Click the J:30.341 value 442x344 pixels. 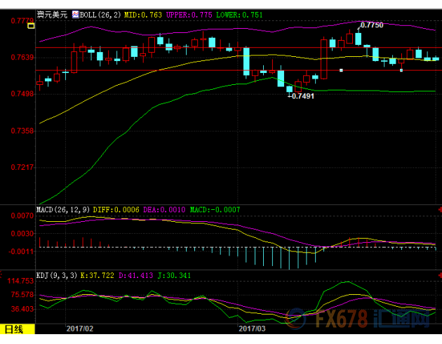[174, 275]
